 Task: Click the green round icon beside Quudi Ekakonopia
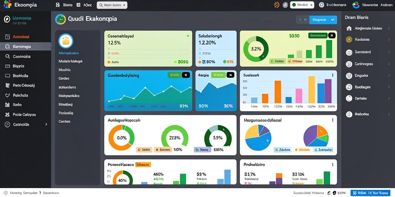[x=61, y=19]
